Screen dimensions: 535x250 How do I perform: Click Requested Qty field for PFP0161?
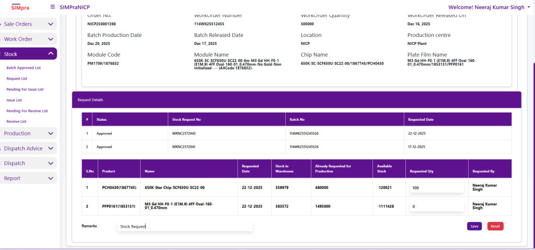436,206
